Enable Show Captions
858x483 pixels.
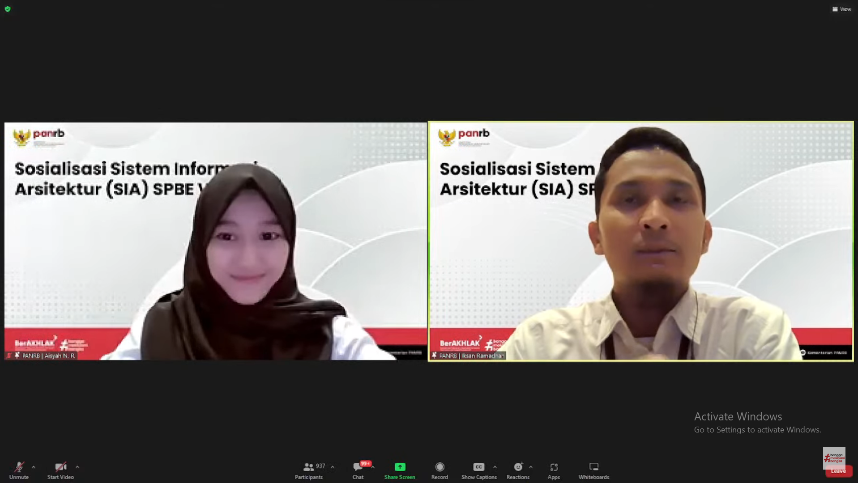pos(478,470)
